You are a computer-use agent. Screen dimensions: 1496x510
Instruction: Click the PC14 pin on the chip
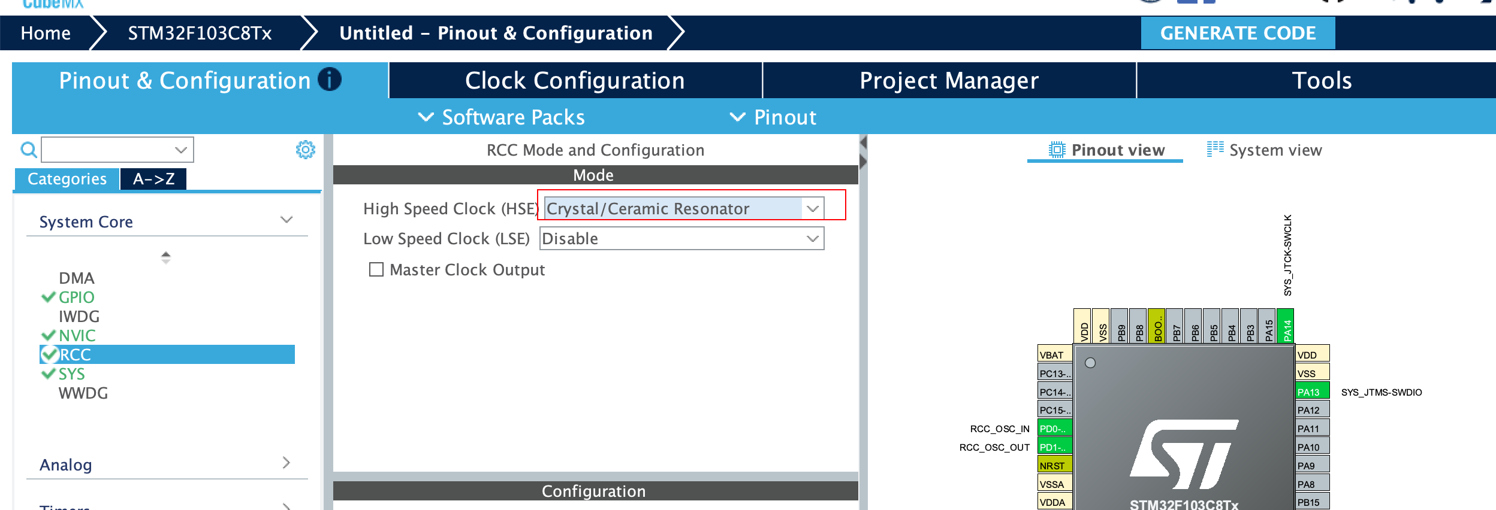point(1055,391)
